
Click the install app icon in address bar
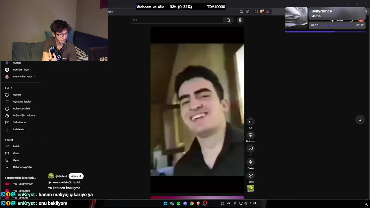tap(241, 12)
